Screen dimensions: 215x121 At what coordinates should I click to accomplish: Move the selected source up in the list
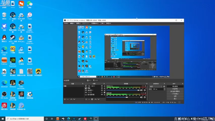(x=96, y=99)
